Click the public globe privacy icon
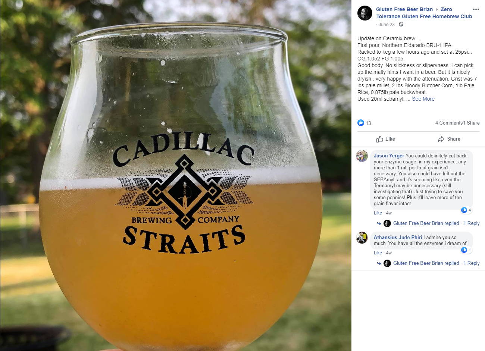 tap(401, 25)
